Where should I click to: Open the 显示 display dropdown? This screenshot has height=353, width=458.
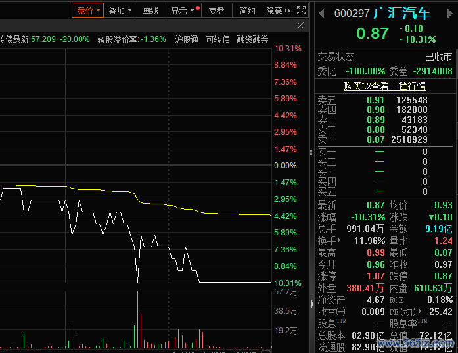(183, 11)
